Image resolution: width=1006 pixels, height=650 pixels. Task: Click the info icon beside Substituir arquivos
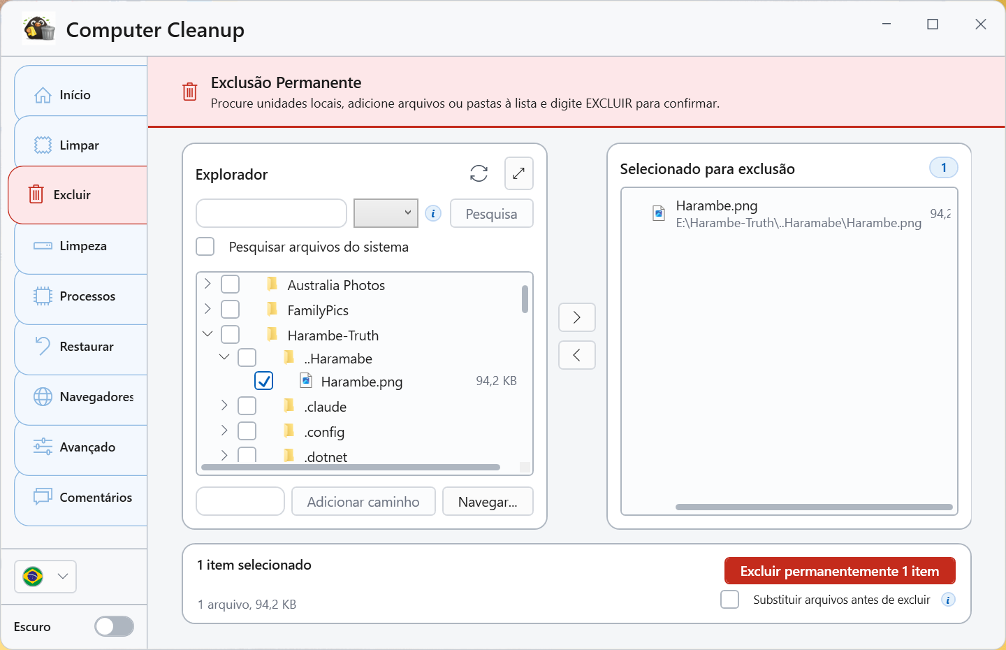[948, 600]
